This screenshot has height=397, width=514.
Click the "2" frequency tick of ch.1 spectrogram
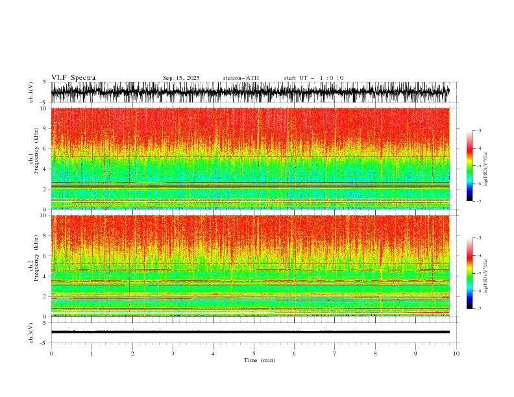pyautogui.click(x=46, y=189)
